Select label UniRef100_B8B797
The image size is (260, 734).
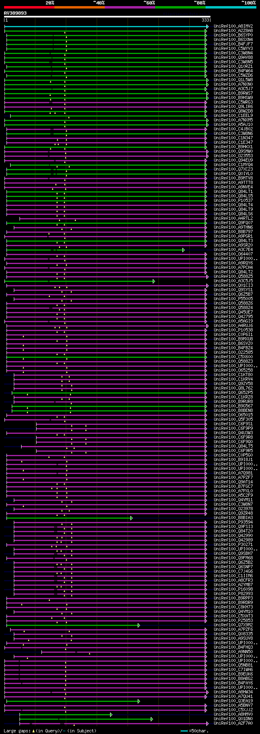pos(233,232)
